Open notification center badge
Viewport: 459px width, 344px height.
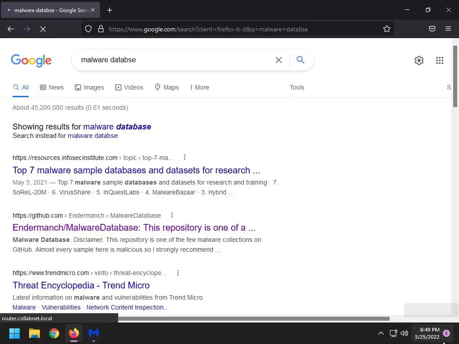coord(446,333)
